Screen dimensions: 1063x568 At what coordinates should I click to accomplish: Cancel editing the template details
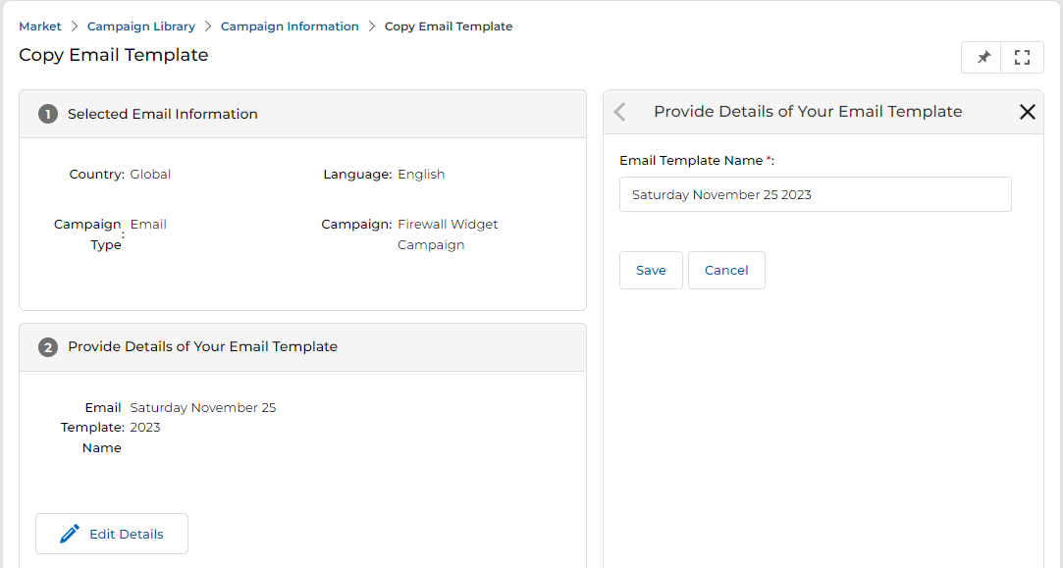click(x=726, y=271)
